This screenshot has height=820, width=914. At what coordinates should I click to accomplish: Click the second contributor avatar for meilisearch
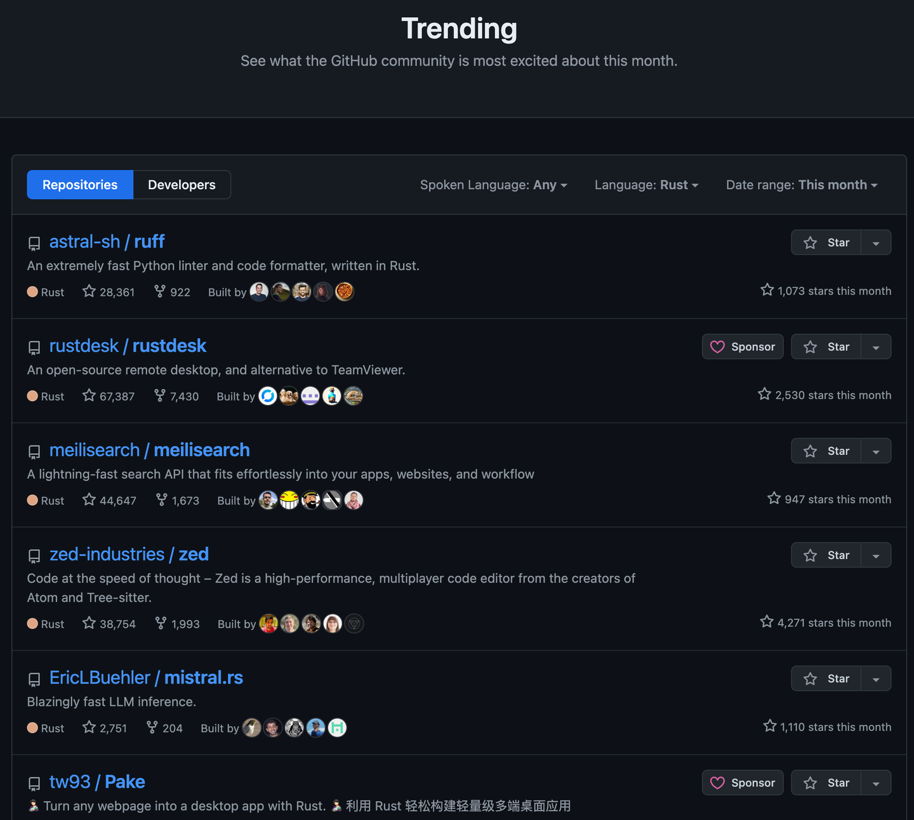click(289, 500)
